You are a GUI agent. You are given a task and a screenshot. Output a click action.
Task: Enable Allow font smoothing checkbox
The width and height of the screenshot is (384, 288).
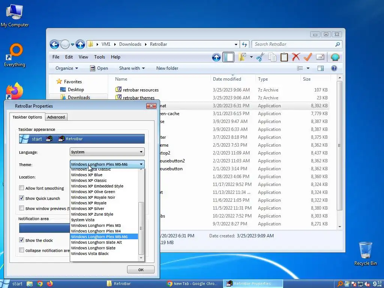click(x=21, y=188)
